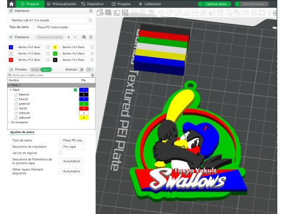
Task: Open the Secuencia de impresión Por capa dropdown
Action: 71,147
